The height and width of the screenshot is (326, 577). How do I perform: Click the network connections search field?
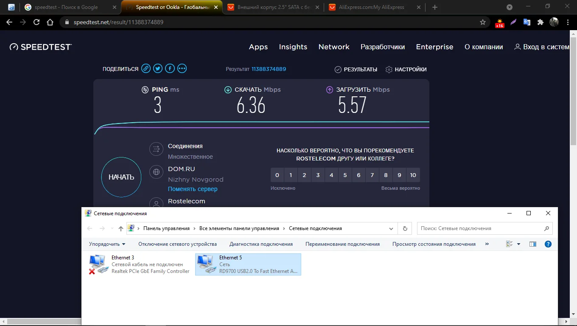pyautogui.click(x=479, y=228)
